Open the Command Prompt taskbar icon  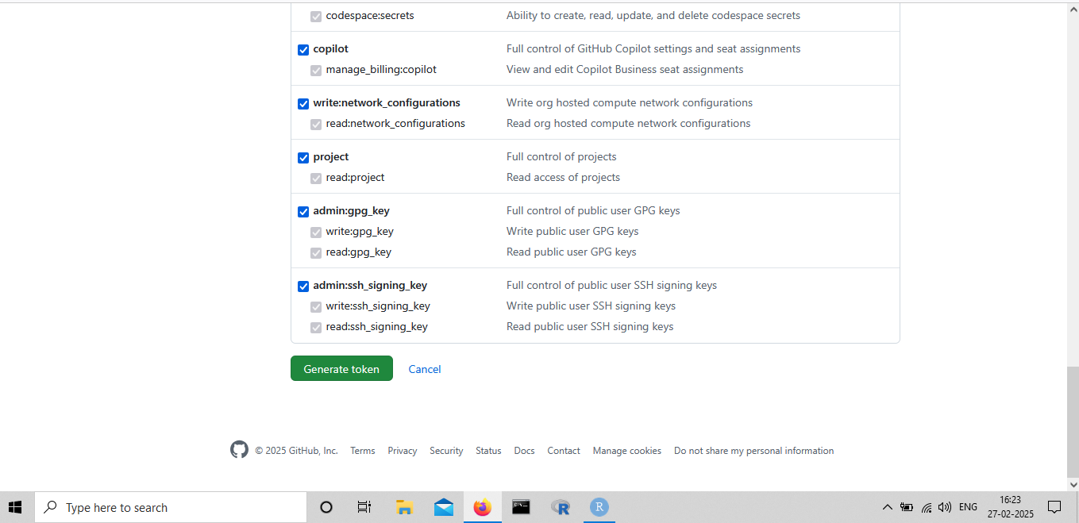521,507
